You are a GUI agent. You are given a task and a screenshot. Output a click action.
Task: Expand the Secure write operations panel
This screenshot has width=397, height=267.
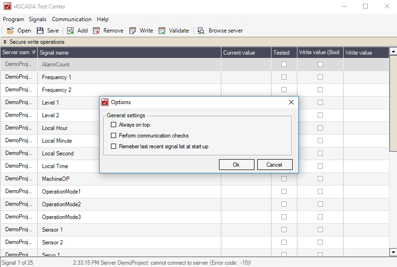pos(5,42)
